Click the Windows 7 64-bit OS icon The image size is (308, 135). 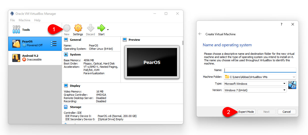click(x=292, y=85)
